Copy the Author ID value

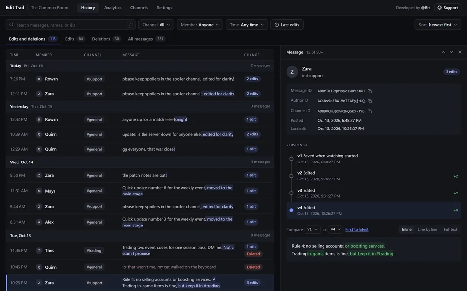[x=370, y=101]
